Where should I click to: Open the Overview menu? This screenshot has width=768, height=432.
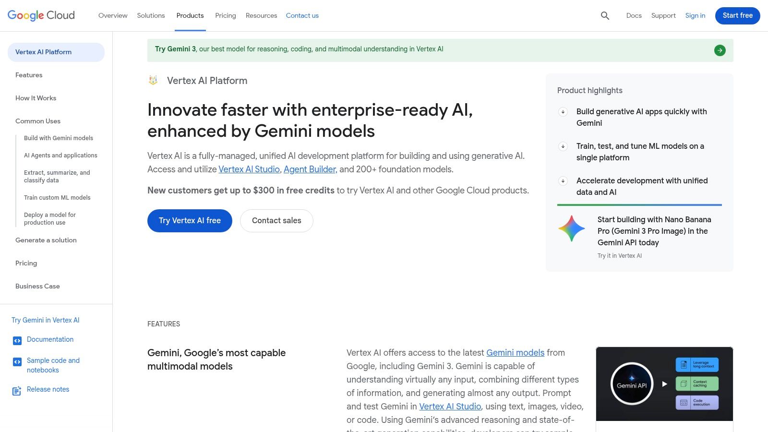pos(113,16)
